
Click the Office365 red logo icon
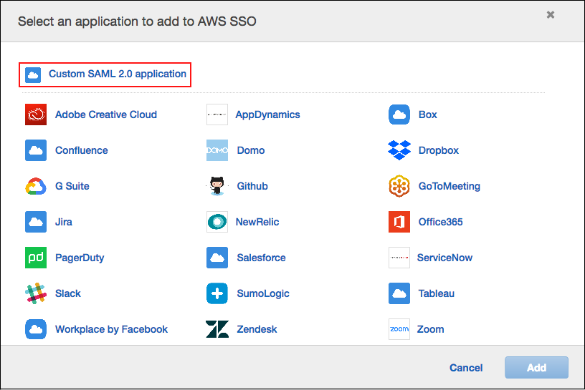coord(399,222)
